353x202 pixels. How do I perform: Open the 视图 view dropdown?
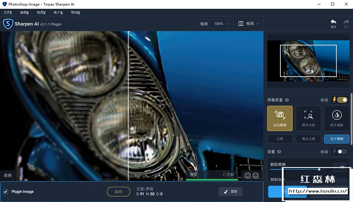(x=248, y=24)
